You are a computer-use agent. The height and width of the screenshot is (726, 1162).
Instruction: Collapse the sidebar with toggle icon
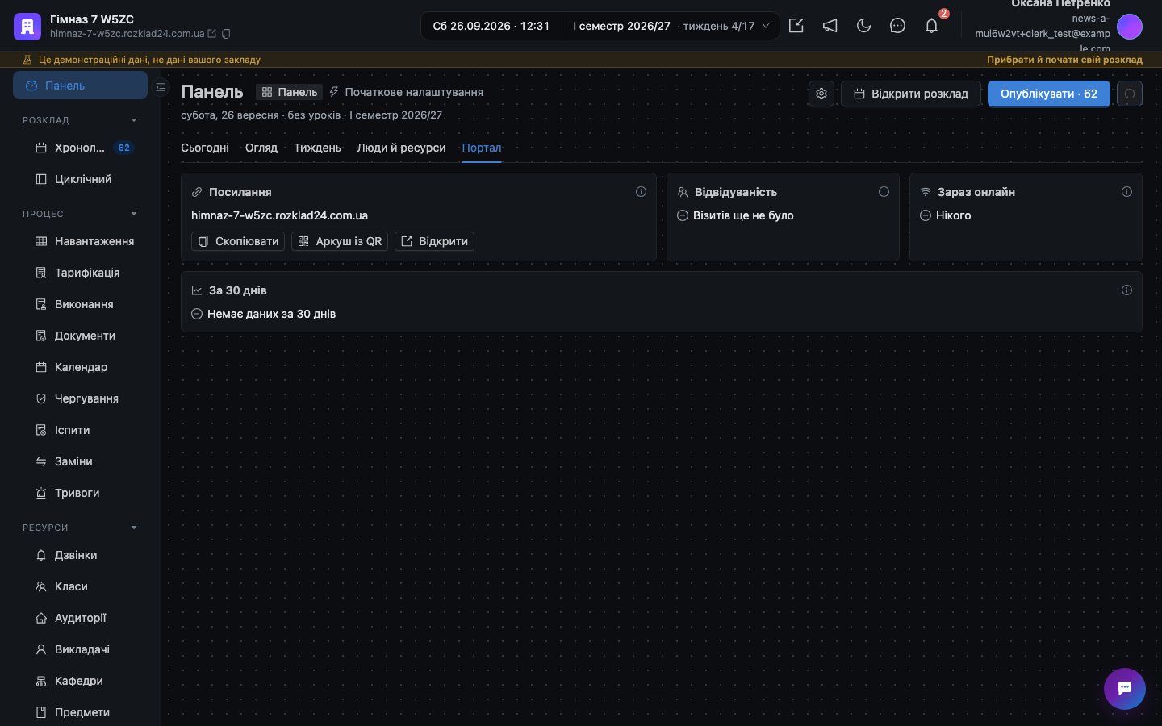click(161, 86)
